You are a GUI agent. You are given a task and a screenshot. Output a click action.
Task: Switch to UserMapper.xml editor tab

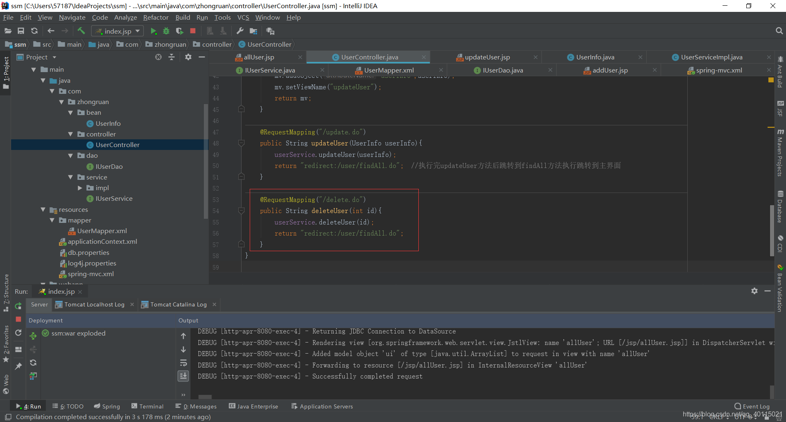389,70
